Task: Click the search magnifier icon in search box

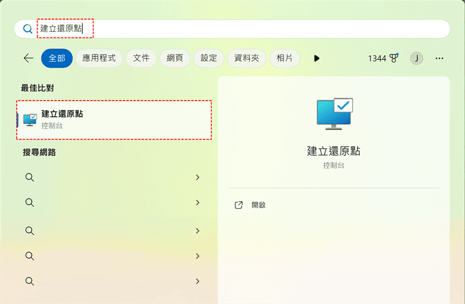Action: (27, 28)
